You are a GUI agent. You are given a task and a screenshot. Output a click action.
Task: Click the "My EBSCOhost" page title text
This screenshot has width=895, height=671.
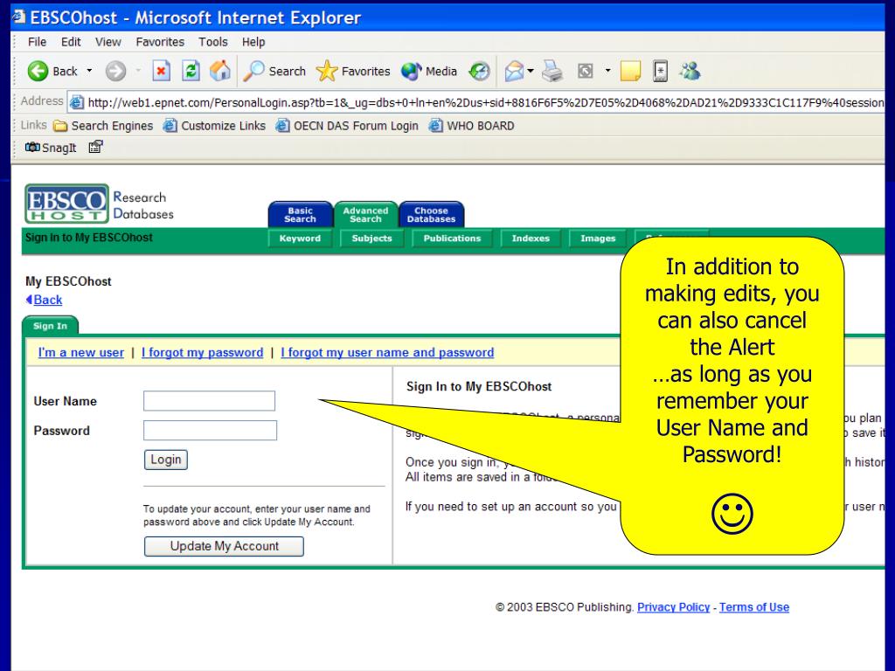[x=68, y=281]
